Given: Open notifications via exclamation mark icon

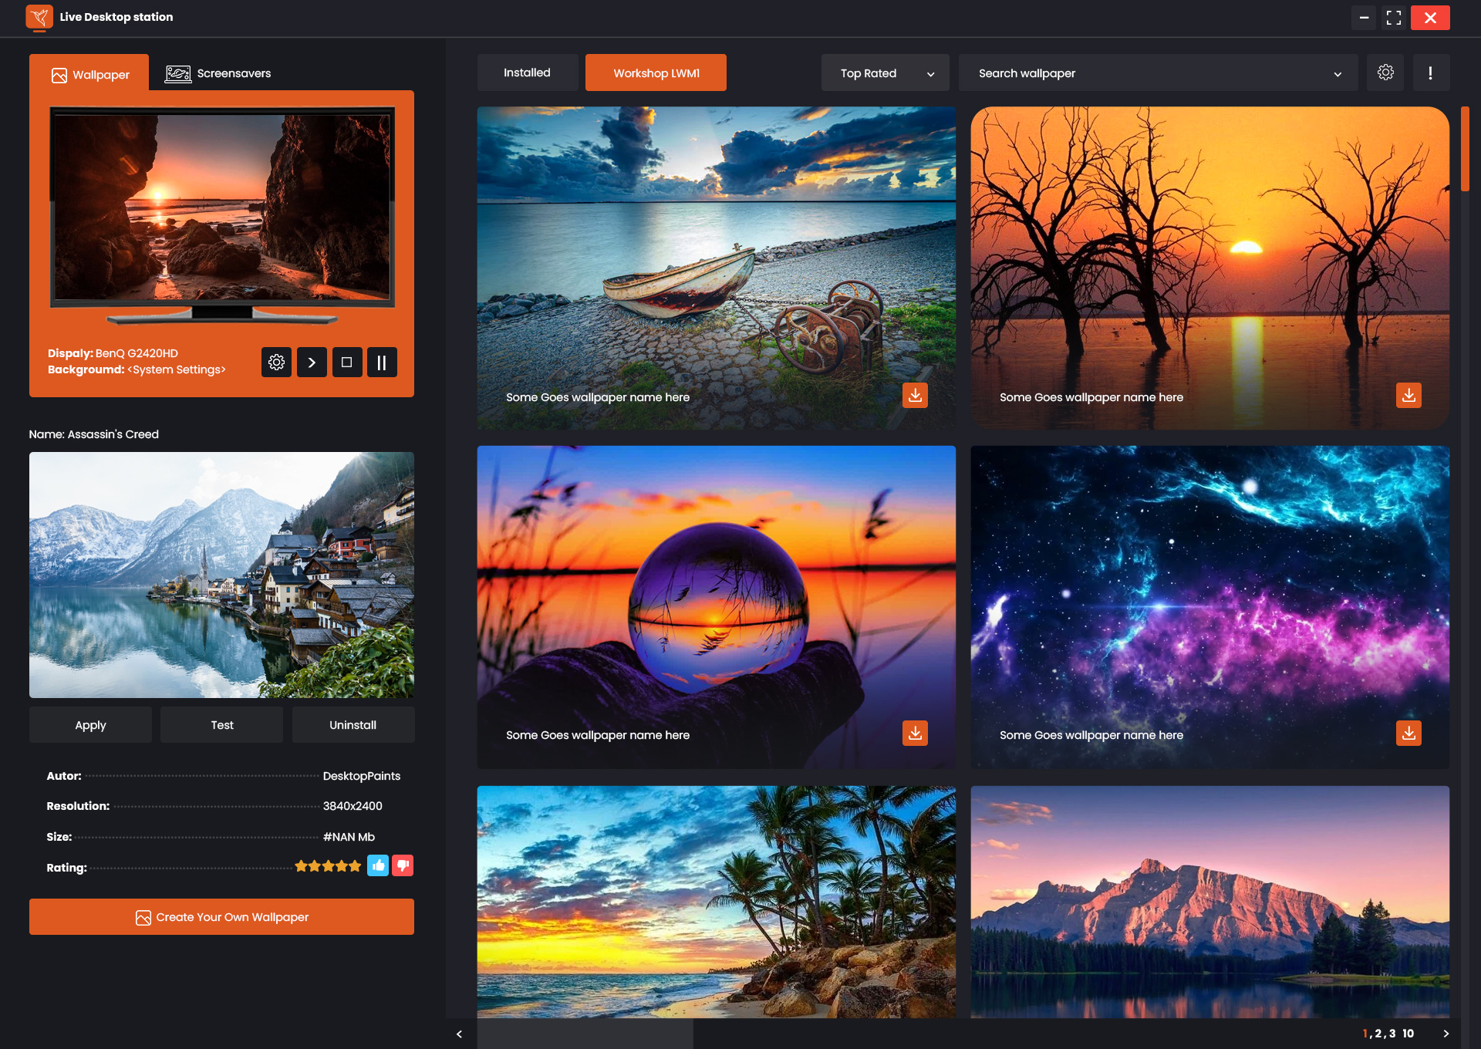Looking at the screenshot, I should [1431, 72].
